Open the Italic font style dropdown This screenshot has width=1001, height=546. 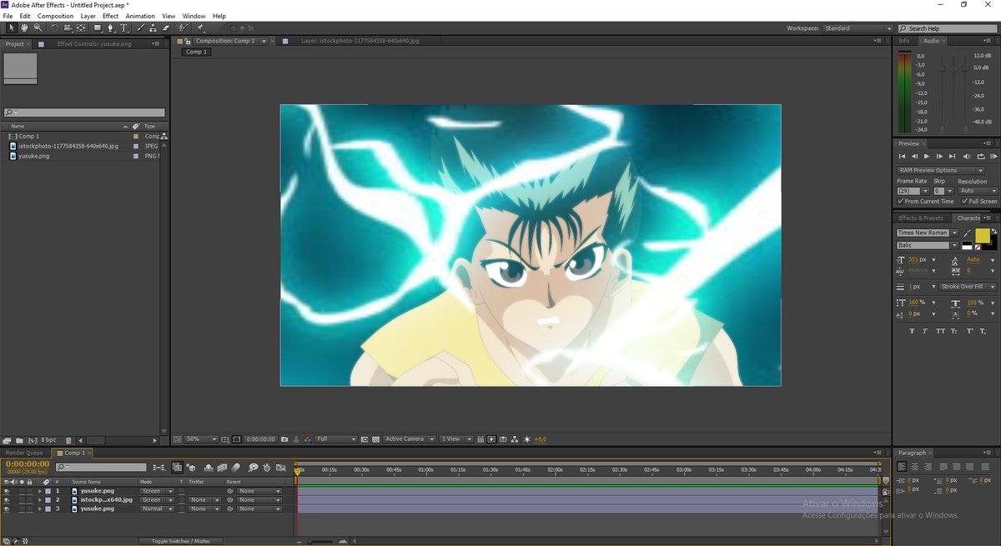[x=927, y=245]
